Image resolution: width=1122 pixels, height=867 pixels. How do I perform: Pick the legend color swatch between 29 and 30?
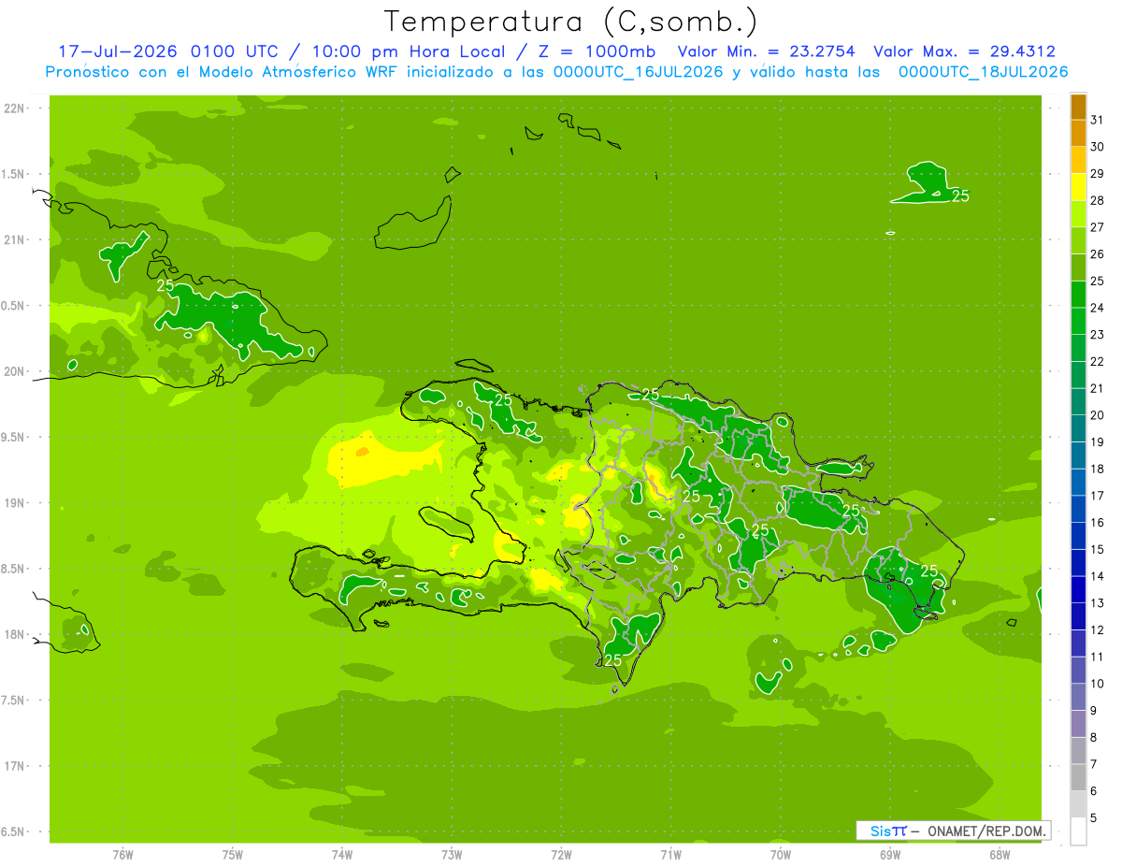(x=1078, y=160)
